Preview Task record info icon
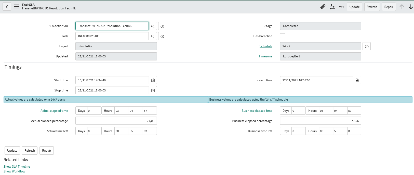This screenshot has width=414, height=175. click(162, 36)
